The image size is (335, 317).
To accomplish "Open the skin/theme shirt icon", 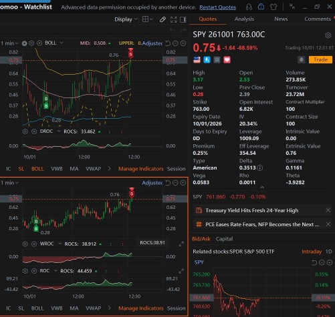I will (273, 7).
